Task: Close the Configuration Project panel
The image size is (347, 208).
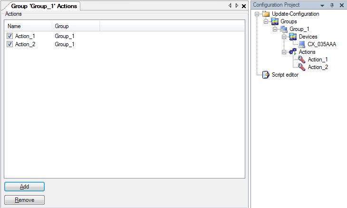Action: [342, 5]
